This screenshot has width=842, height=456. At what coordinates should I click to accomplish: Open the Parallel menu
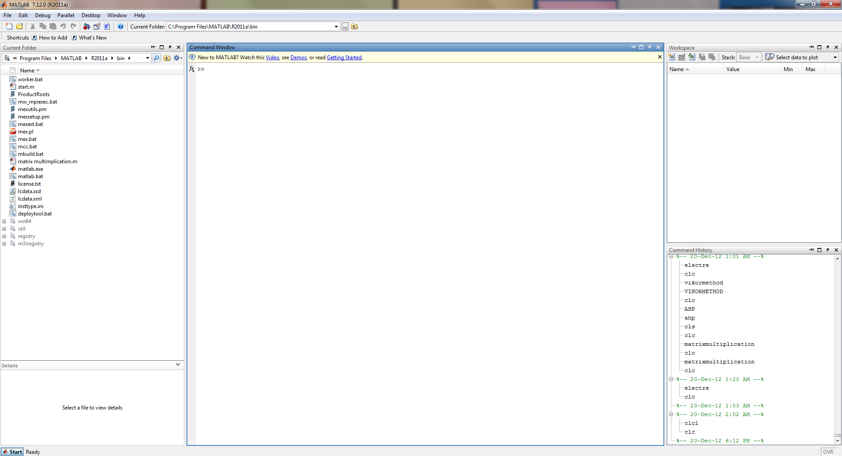pos(66,15)
